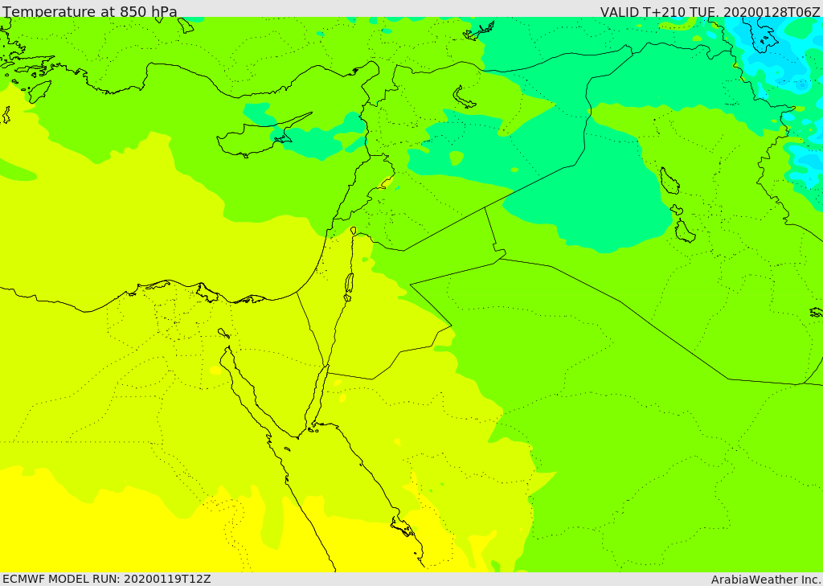The width and height of the screenshot is (823, 586).
Task: Click the 'Temperature at 850 hPa' title
Action: [x=90, y=11]
